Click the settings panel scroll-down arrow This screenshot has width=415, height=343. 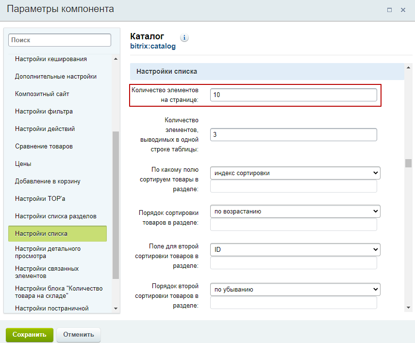coord(408,308)
